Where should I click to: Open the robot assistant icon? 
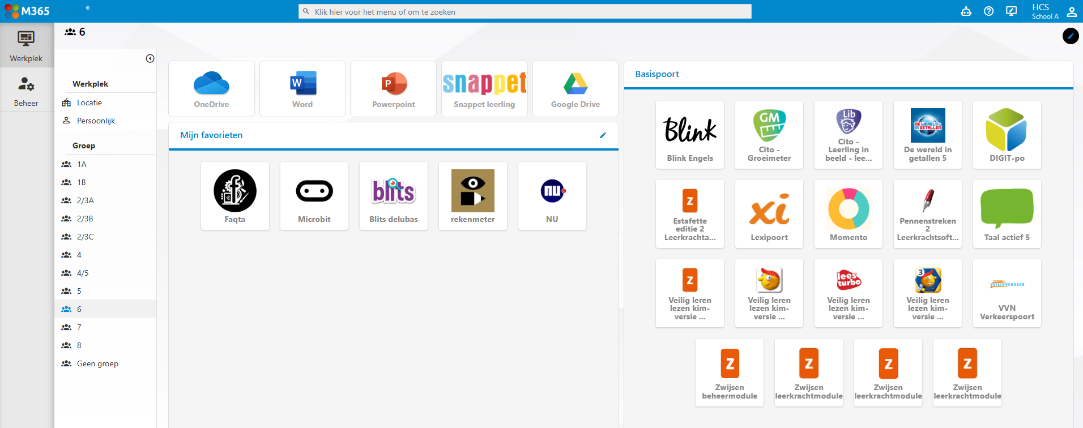click(x=966, y=11)
